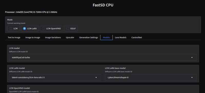Go to Image to Image tab
This screenshot has height=93, width=205.
tap(33, 37)
